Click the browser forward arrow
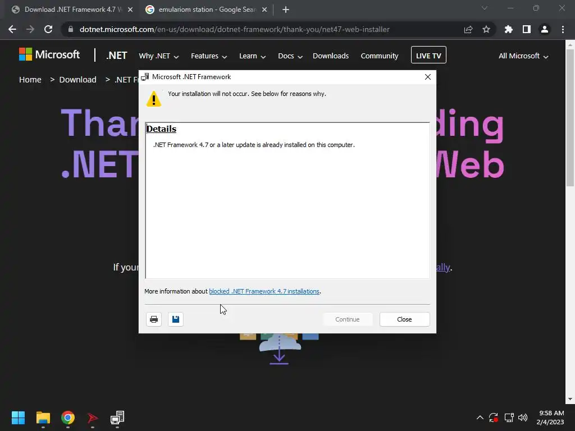Viewport: 575px width, 431px height. [30, 29]
